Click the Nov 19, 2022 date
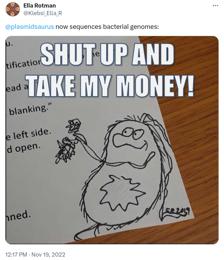This screenshot has width=224, height=260. point(48,255)
